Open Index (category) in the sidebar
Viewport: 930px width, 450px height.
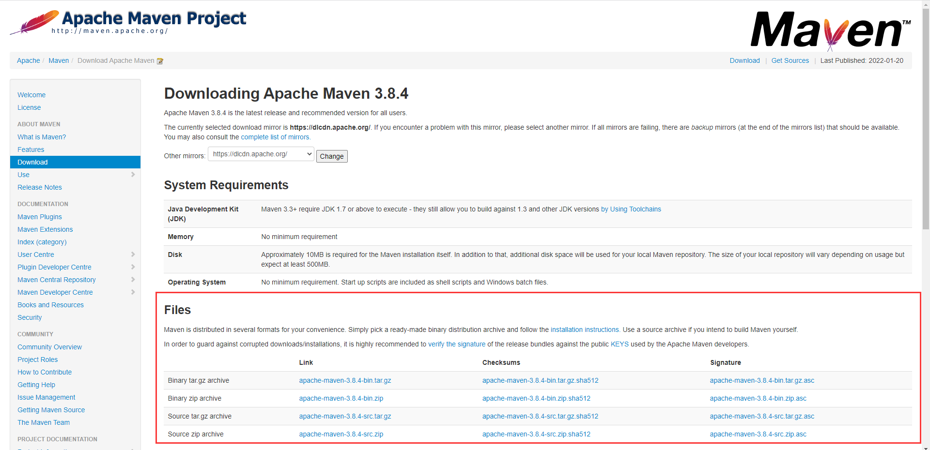(42, 242)
